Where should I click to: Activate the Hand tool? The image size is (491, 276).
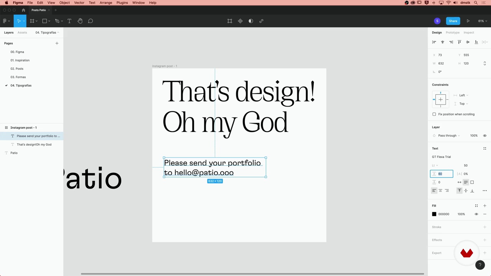(80, 21)
